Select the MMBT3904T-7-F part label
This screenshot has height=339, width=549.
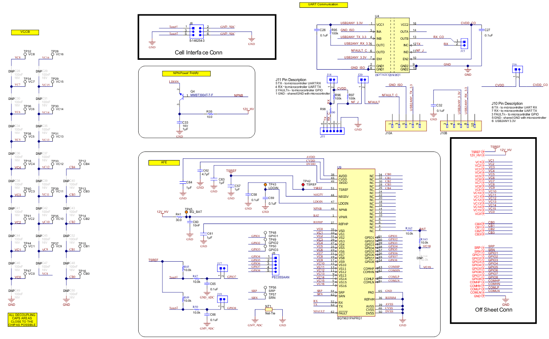pyautogui.click(x=202, y=95)
